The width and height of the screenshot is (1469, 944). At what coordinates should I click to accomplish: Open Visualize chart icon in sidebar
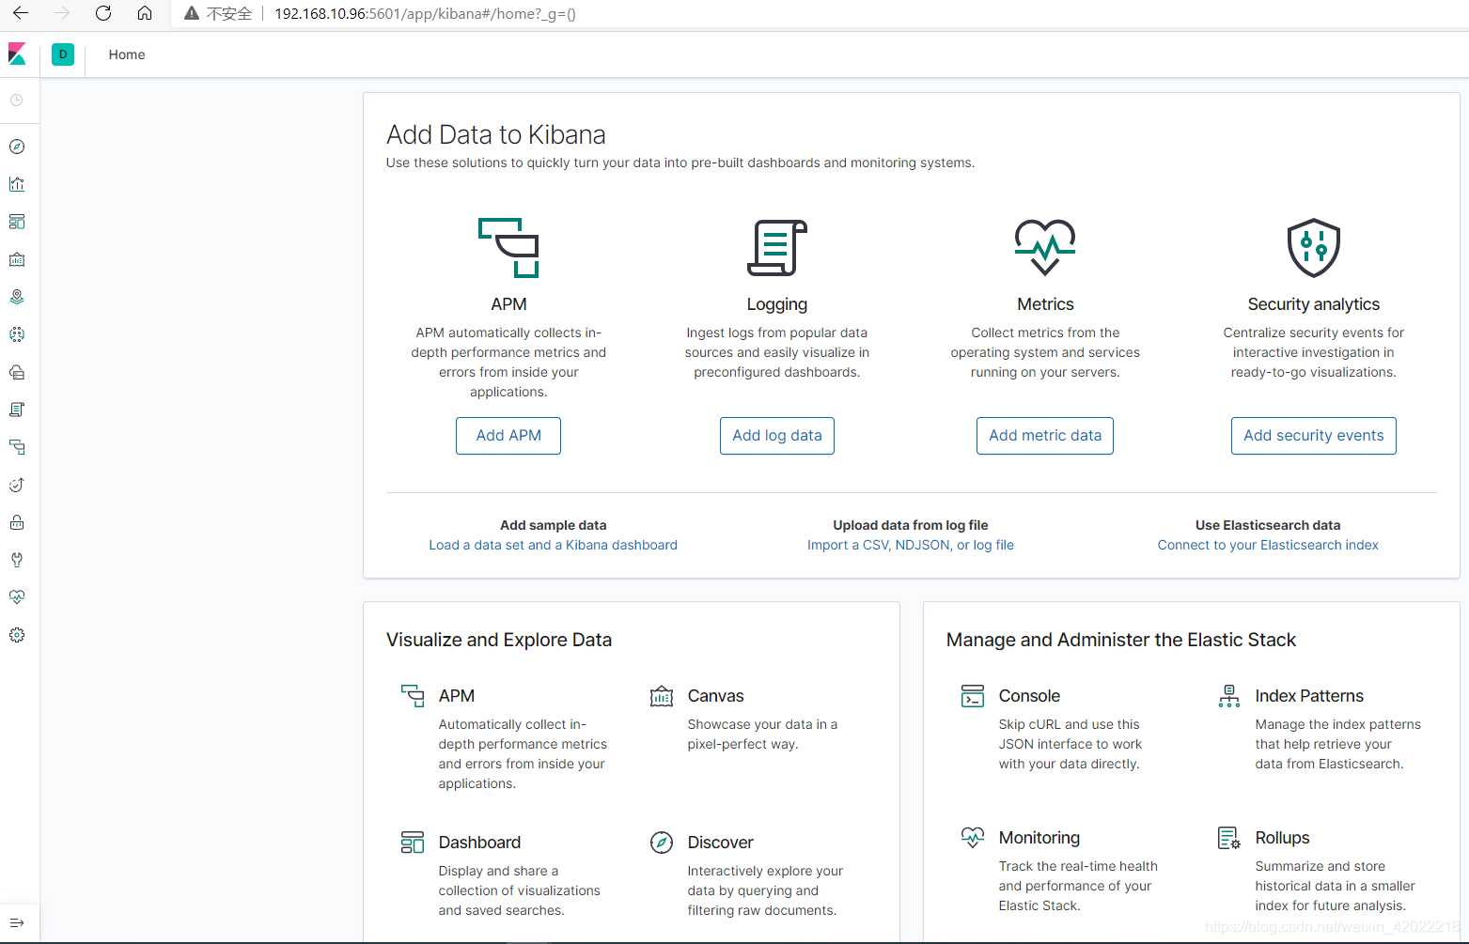pyautogui.click(x=17, y=184)
